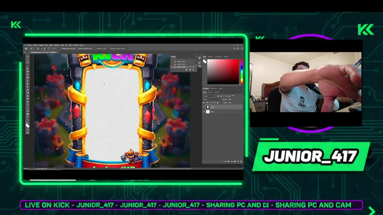Delete current state in History panel
Image resolution: width=383 pixels, height=215 pixels.
coord(193,70)
